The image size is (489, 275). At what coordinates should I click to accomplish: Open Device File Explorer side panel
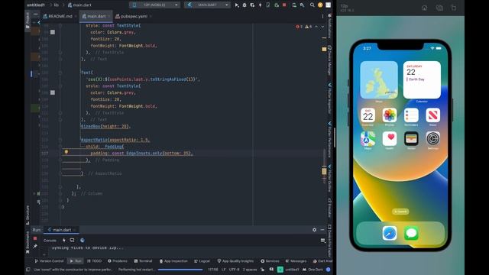(329, 240)
